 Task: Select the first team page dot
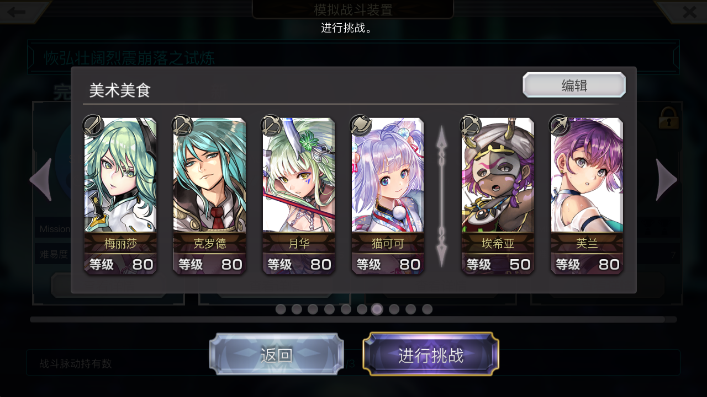pos(281,309)
